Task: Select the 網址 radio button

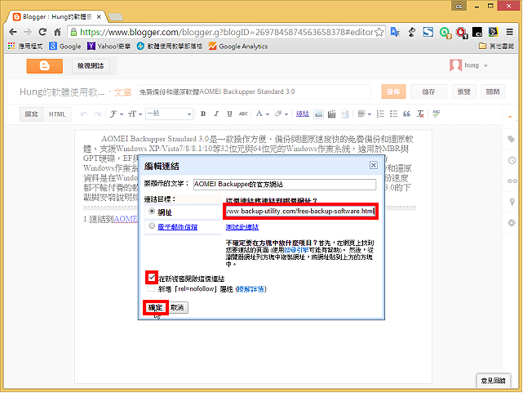Action: click(x=152, y=212)
